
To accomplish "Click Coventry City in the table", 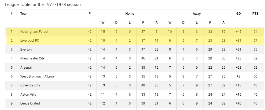I will click(x=30, y=85).
